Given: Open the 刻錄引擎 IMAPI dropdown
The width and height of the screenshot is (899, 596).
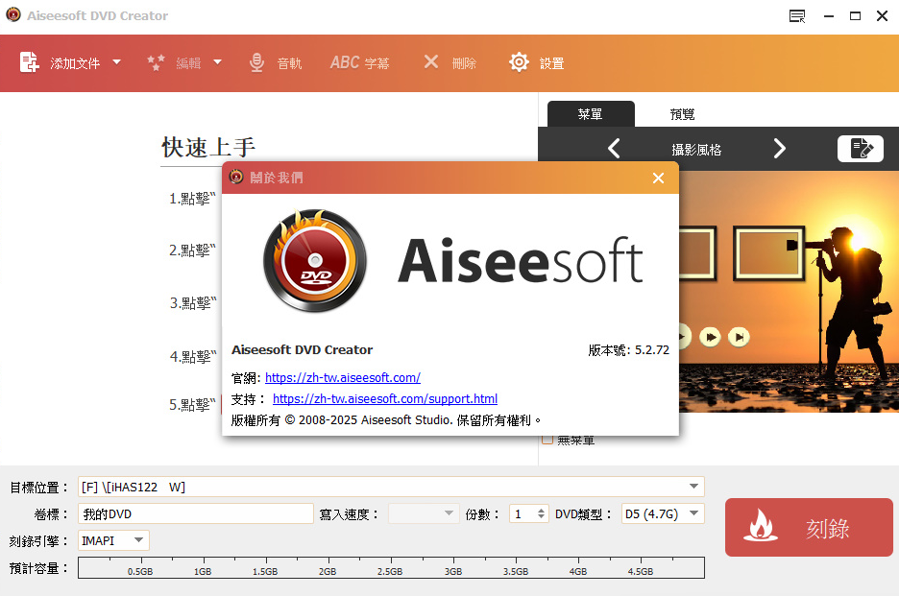Looking at the screenshot, I should pyautogui.click(x=113, y=540).
